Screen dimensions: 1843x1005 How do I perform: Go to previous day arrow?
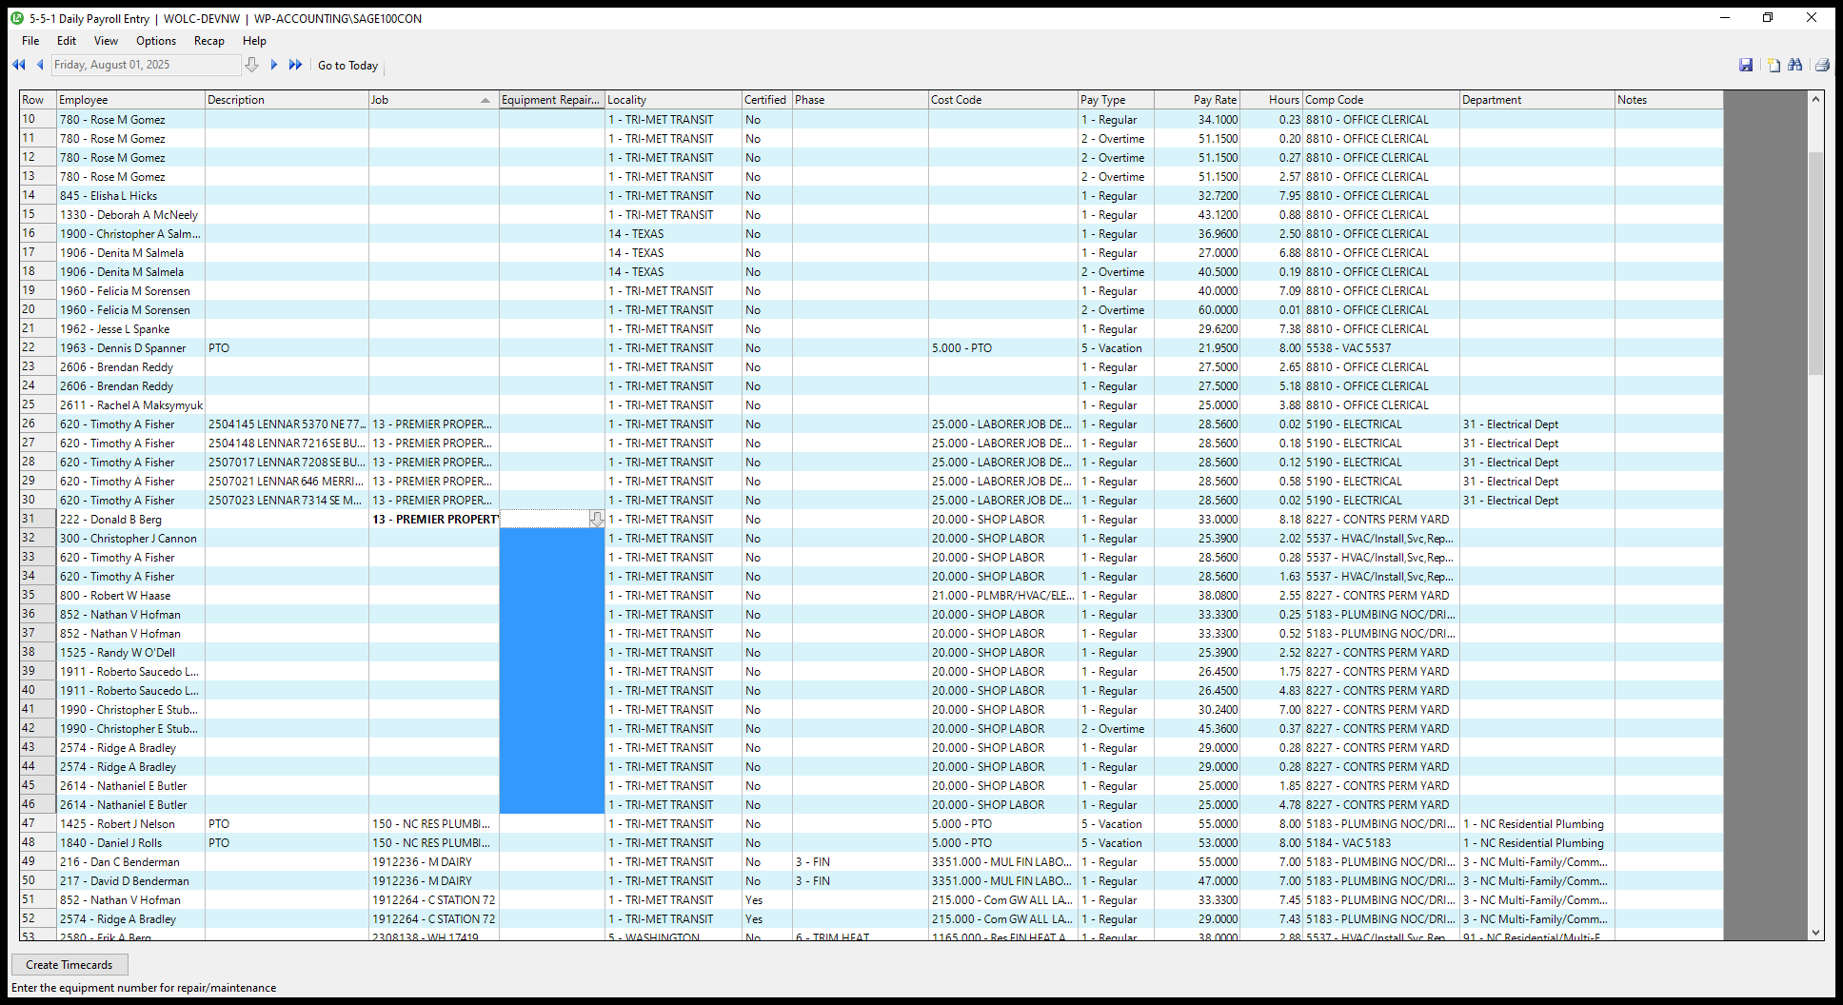tap(40, 65)
